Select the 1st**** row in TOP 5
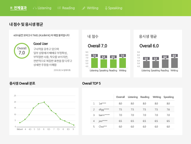Viewport: 191px width, 144px height. [x=133, y=103]
